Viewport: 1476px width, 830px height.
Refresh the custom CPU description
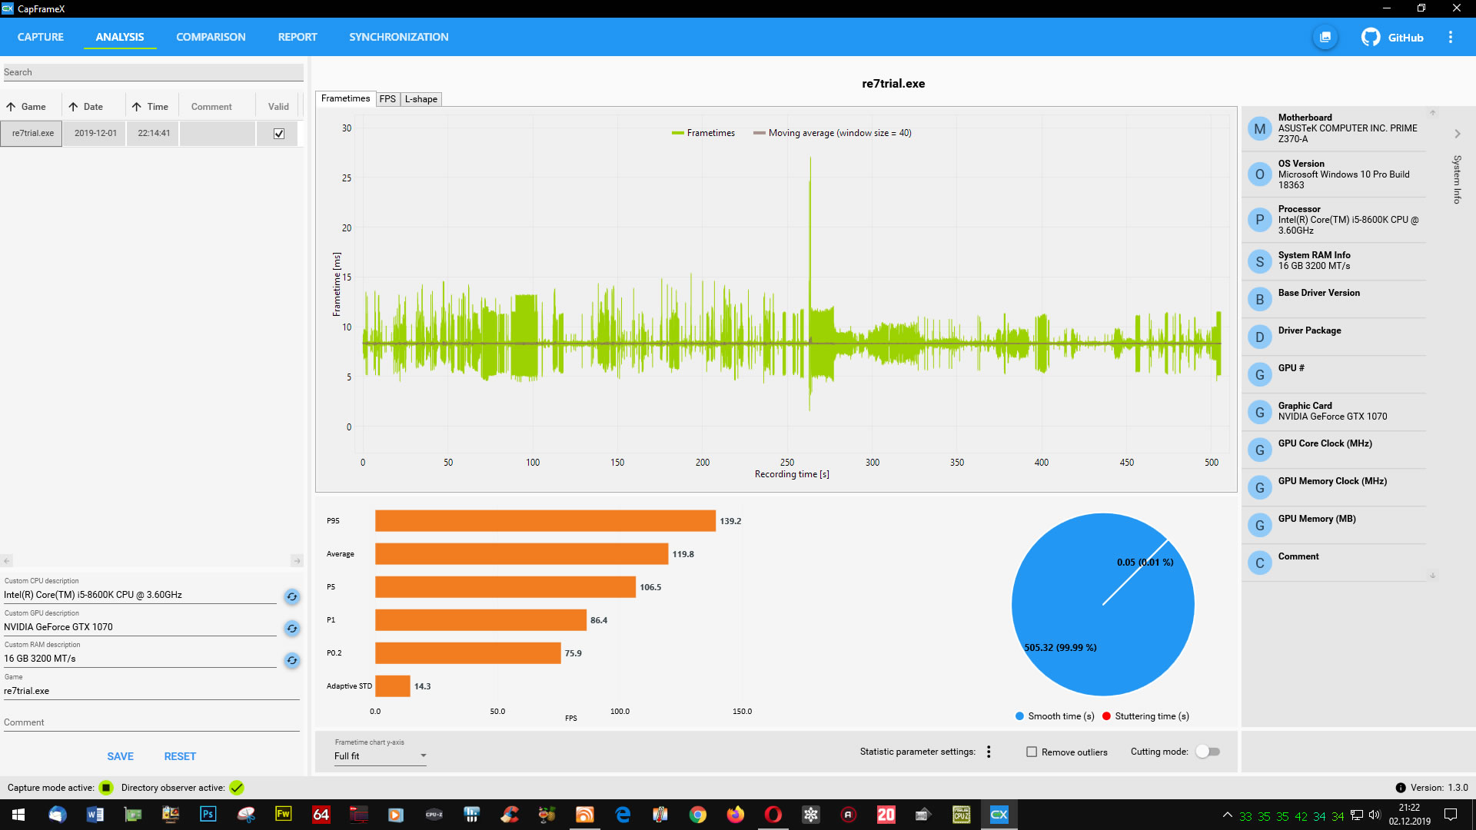292,596
